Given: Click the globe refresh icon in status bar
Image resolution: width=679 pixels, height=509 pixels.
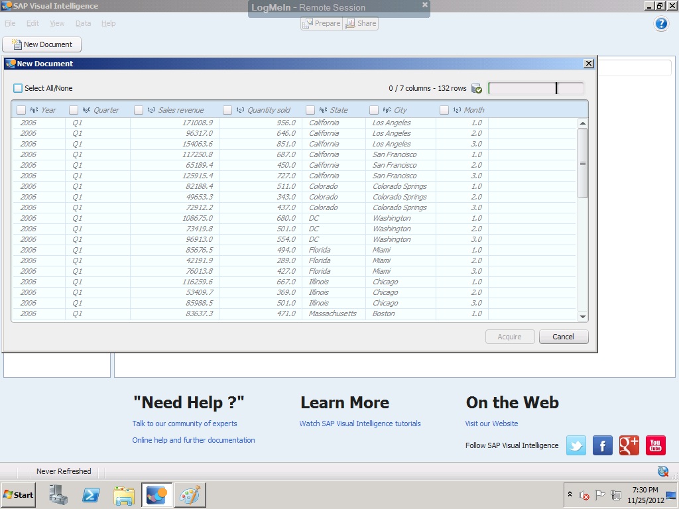Looking at the screenshot, I should (663, 471).
